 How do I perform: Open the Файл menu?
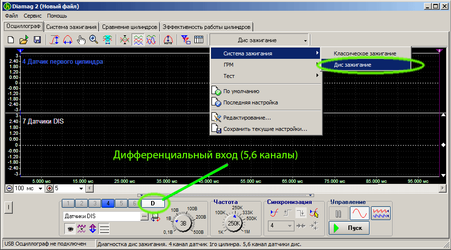tap(11, 16)
